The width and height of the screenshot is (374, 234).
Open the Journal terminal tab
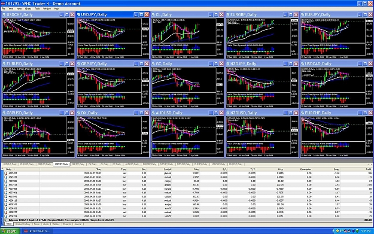(78, 224)
